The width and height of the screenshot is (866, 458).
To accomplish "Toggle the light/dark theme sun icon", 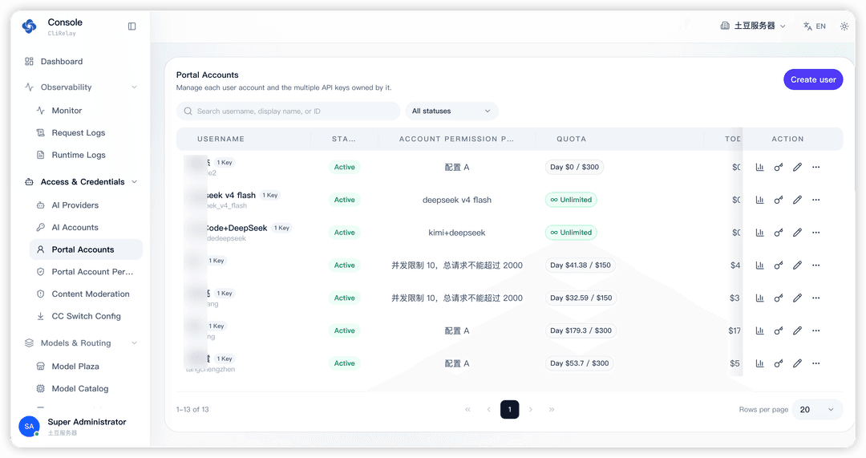I will coord(844,26).
